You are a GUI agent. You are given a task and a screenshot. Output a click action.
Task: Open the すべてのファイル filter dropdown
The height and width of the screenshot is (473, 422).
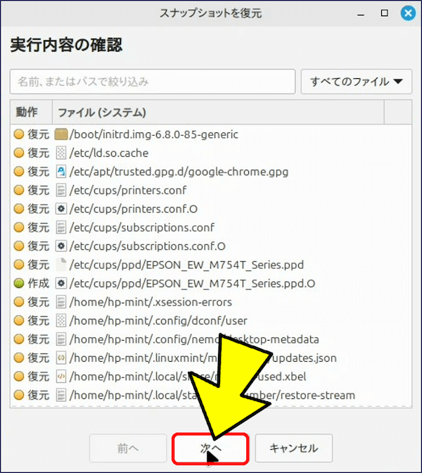356,82
